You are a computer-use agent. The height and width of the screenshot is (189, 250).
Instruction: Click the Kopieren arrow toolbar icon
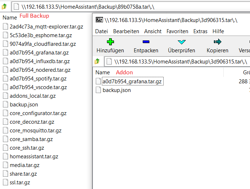[217, 42]
